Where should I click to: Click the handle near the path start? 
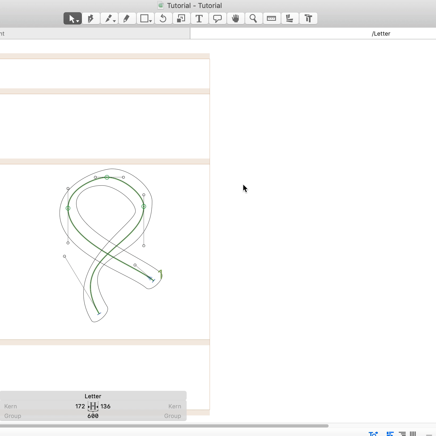(x=135, y=265)
